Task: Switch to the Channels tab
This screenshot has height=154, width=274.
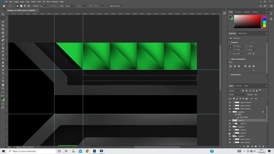Action: tap(238, 86)
